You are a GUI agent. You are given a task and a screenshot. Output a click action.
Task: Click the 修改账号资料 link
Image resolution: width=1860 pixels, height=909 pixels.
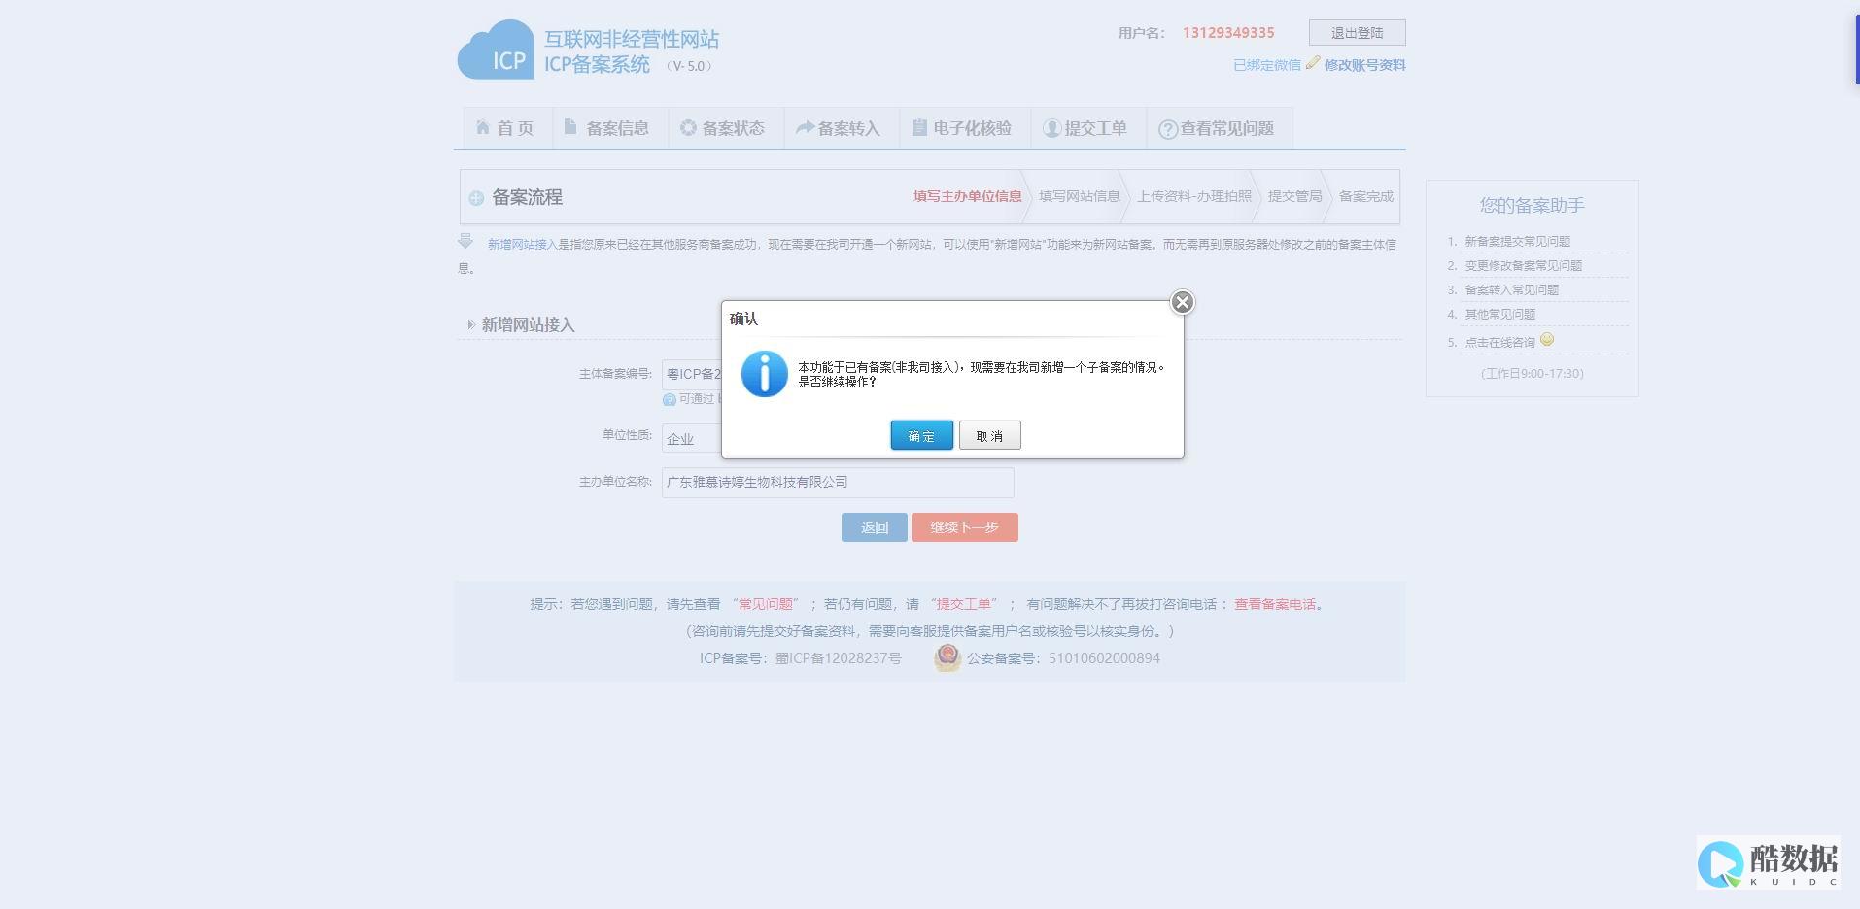pos(1364,65)
